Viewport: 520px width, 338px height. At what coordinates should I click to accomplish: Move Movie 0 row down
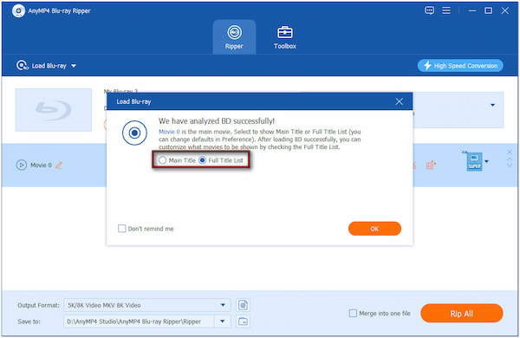[x=510, y=165]
